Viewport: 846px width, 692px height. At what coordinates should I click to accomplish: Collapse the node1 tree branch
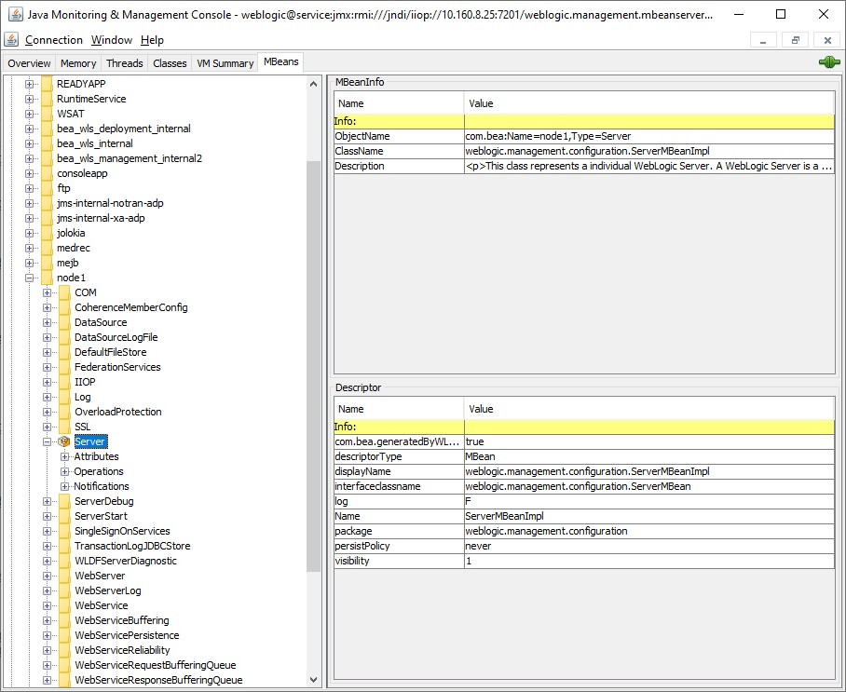[x=30, y=278]
